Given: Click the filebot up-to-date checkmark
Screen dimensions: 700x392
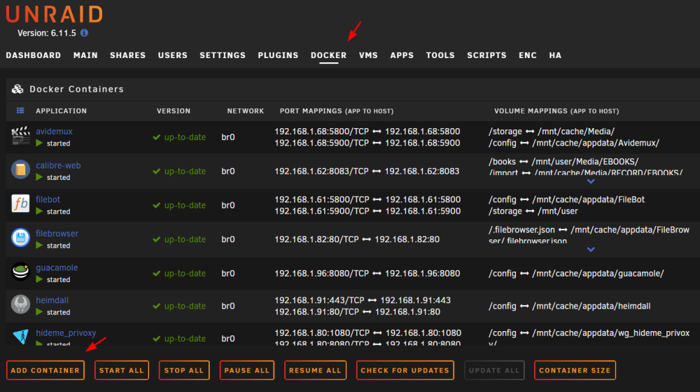Looking at the screenshot, I should tap(156, 205).
